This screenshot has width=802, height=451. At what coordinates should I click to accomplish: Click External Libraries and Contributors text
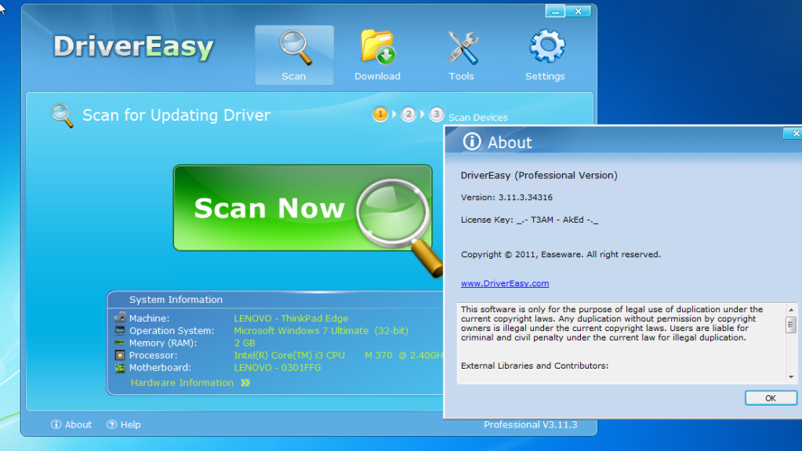tap(535, 366)
